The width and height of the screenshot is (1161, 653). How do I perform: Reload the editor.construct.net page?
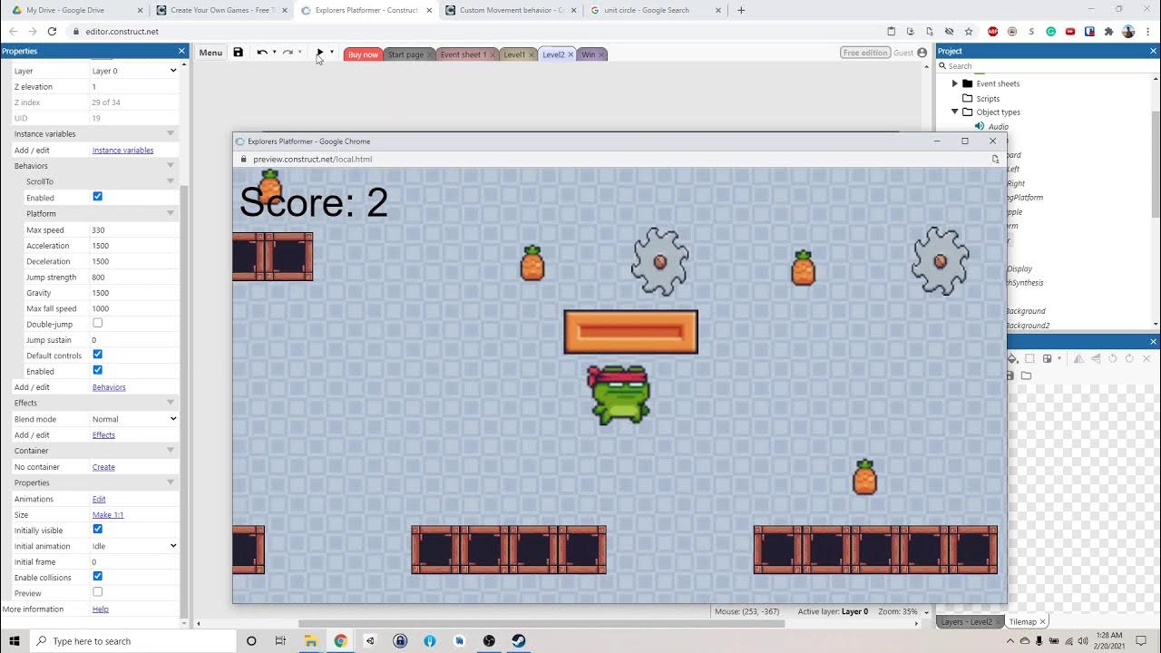(x=52, y=31)
